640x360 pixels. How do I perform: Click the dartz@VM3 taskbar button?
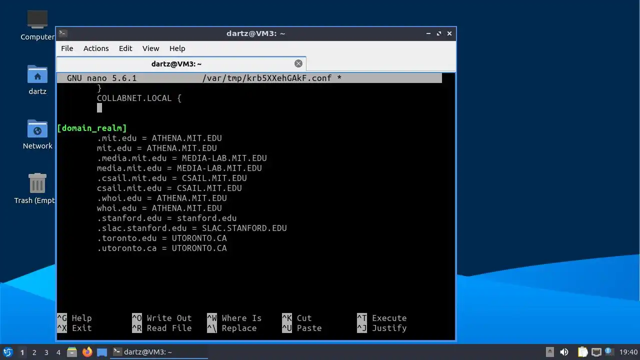click(x=159, y=352)
